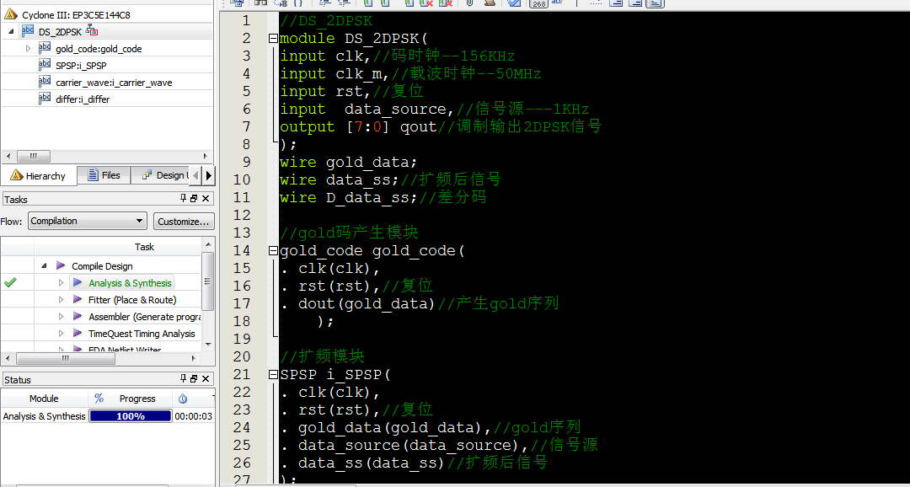Float the Status panel window
Screen dimensions: 910x487
(x=194, y=379)
